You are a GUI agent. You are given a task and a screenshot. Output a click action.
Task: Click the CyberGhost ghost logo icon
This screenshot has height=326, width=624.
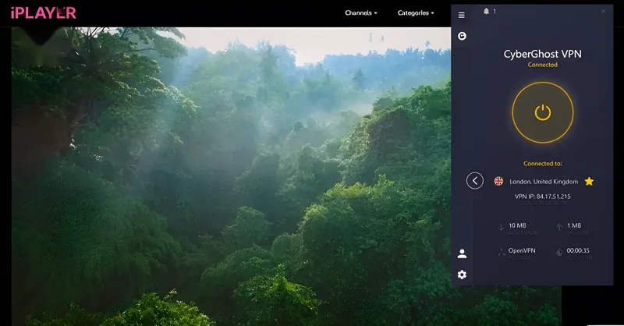[x=462, y=36]
